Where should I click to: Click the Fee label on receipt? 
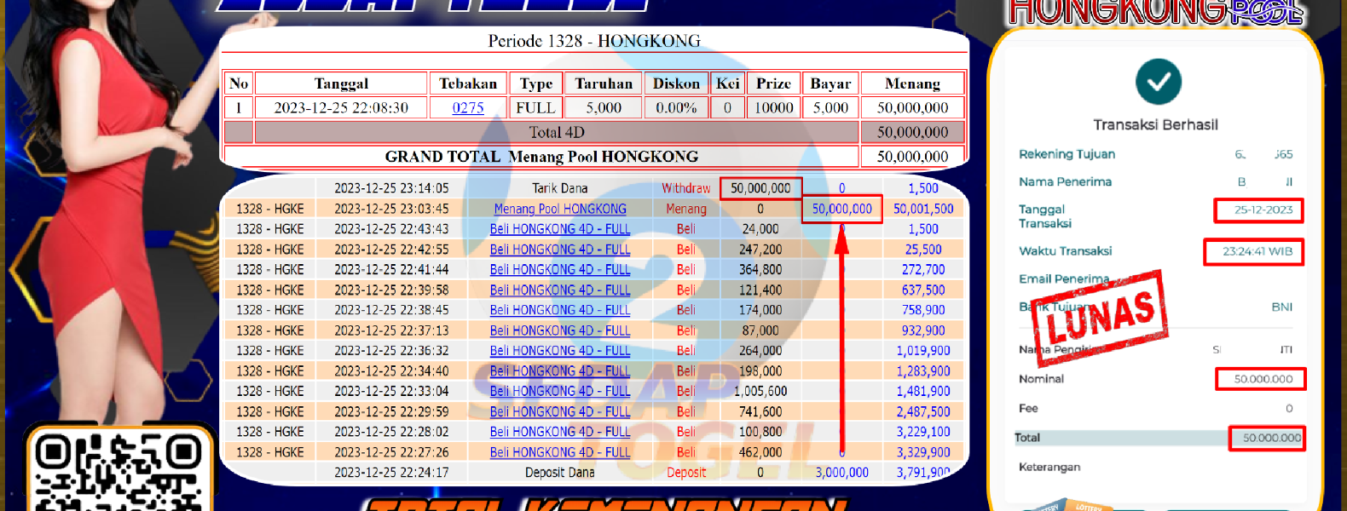[x=1028, y=409]
